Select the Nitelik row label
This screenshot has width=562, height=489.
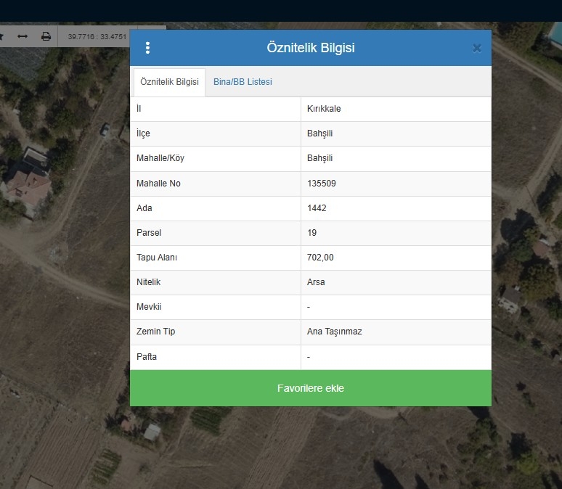coord(148,282)
